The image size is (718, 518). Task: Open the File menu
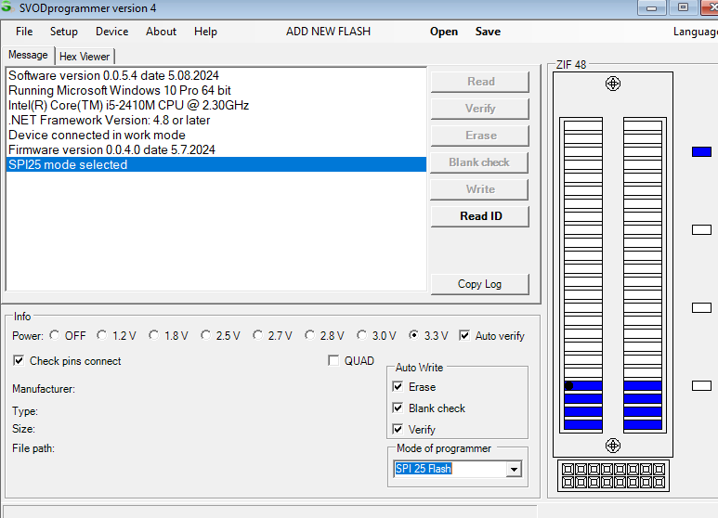pos(24,32)
